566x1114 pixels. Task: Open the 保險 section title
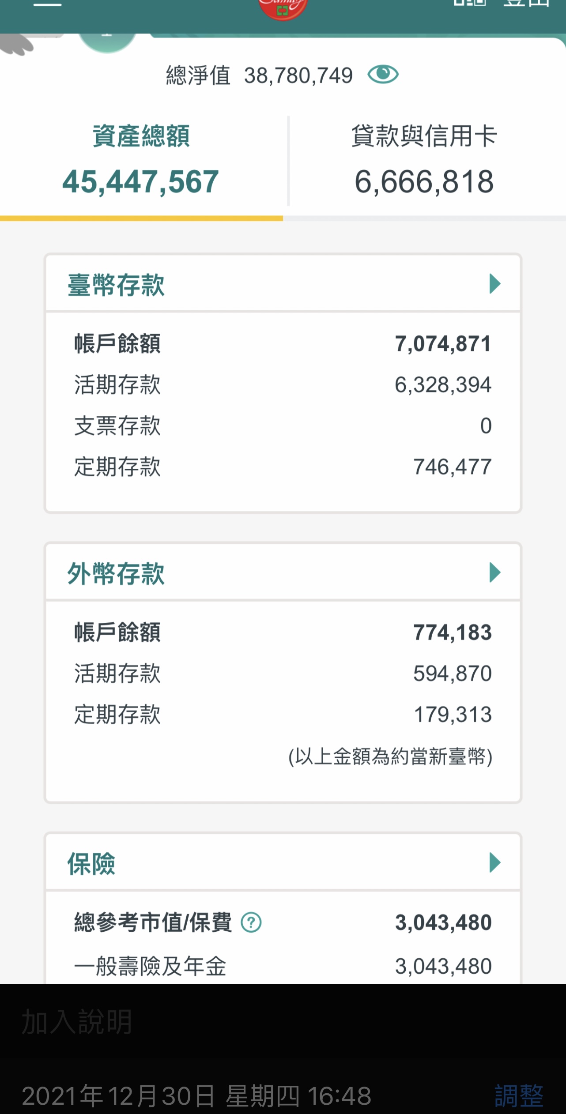(x=91, y=864)
